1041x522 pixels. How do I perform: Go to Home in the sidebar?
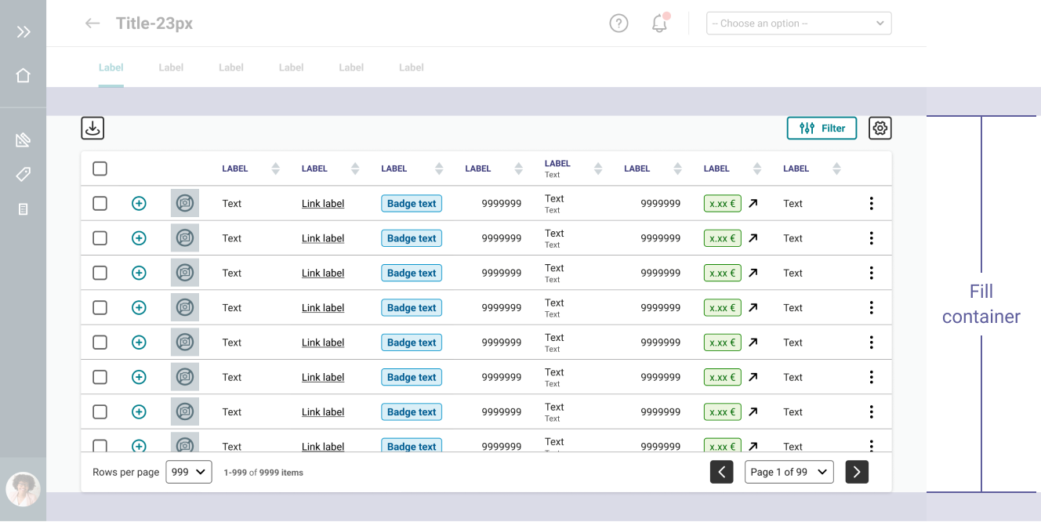(x=24, y=75)
